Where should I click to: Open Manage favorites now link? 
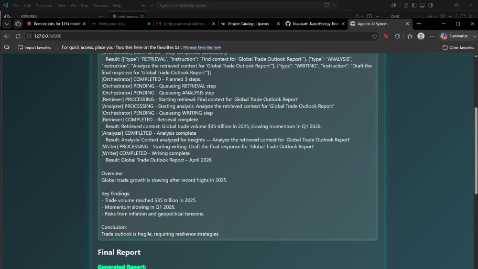202,47
